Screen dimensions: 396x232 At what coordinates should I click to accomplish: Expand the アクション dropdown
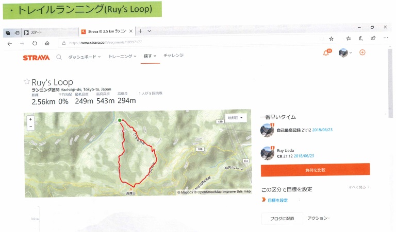tap(318, 218)
